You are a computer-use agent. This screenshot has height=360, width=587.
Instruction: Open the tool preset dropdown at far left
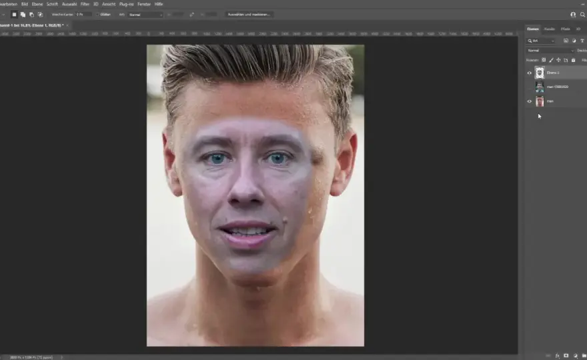click(x=3, y=15)
